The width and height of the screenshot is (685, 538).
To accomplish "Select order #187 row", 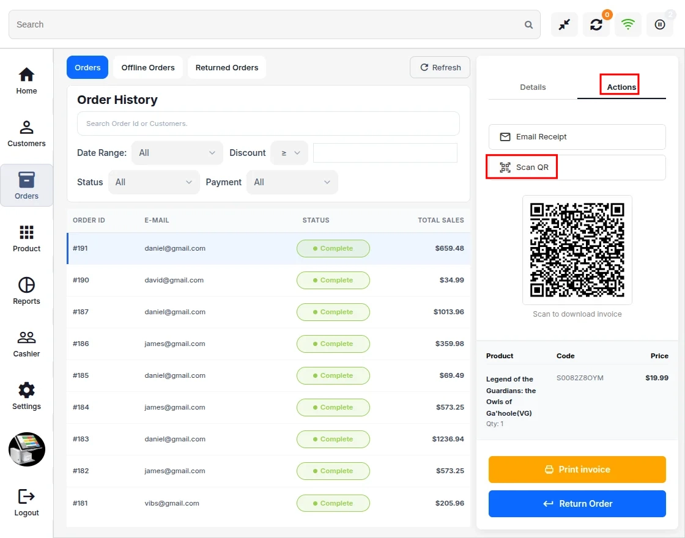I will click(268, 312).
